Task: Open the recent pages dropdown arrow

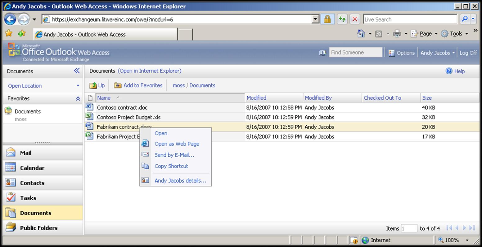Action: [34, 19]
